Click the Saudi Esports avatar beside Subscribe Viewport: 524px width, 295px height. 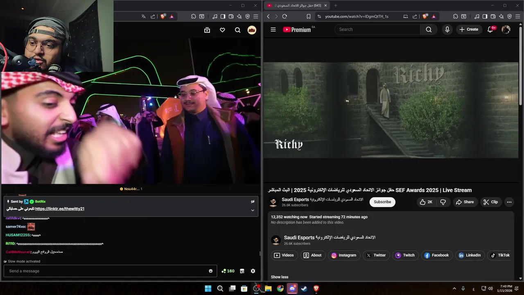click(273, 202)
